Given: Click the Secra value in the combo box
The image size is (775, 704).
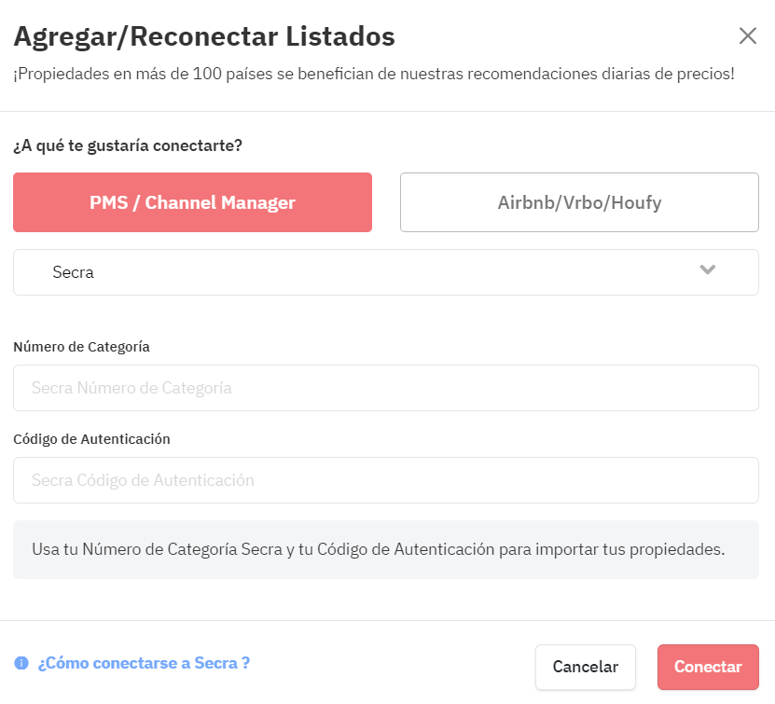Looking at the screenshot, I should [x=73, y=272].
